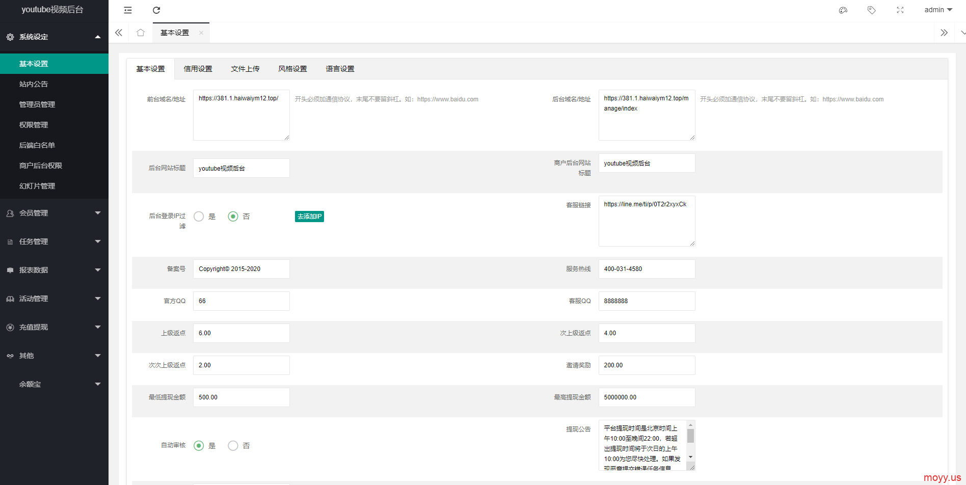Select 基本设置 sidebar item
This screenshot has height=485, width=966.
pyautogui.click(x=54, y=64)
